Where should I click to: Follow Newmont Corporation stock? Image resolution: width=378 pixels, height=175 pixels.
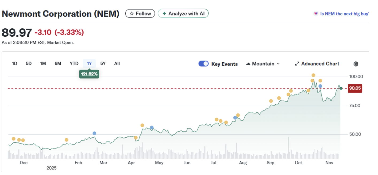click(x=140, y=14)
